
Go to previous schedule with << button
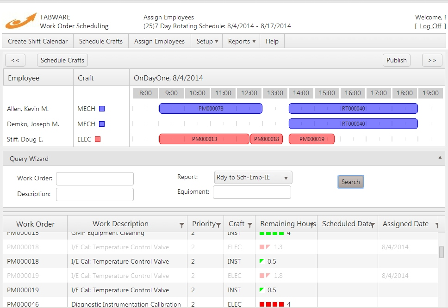tap(15, 60)
